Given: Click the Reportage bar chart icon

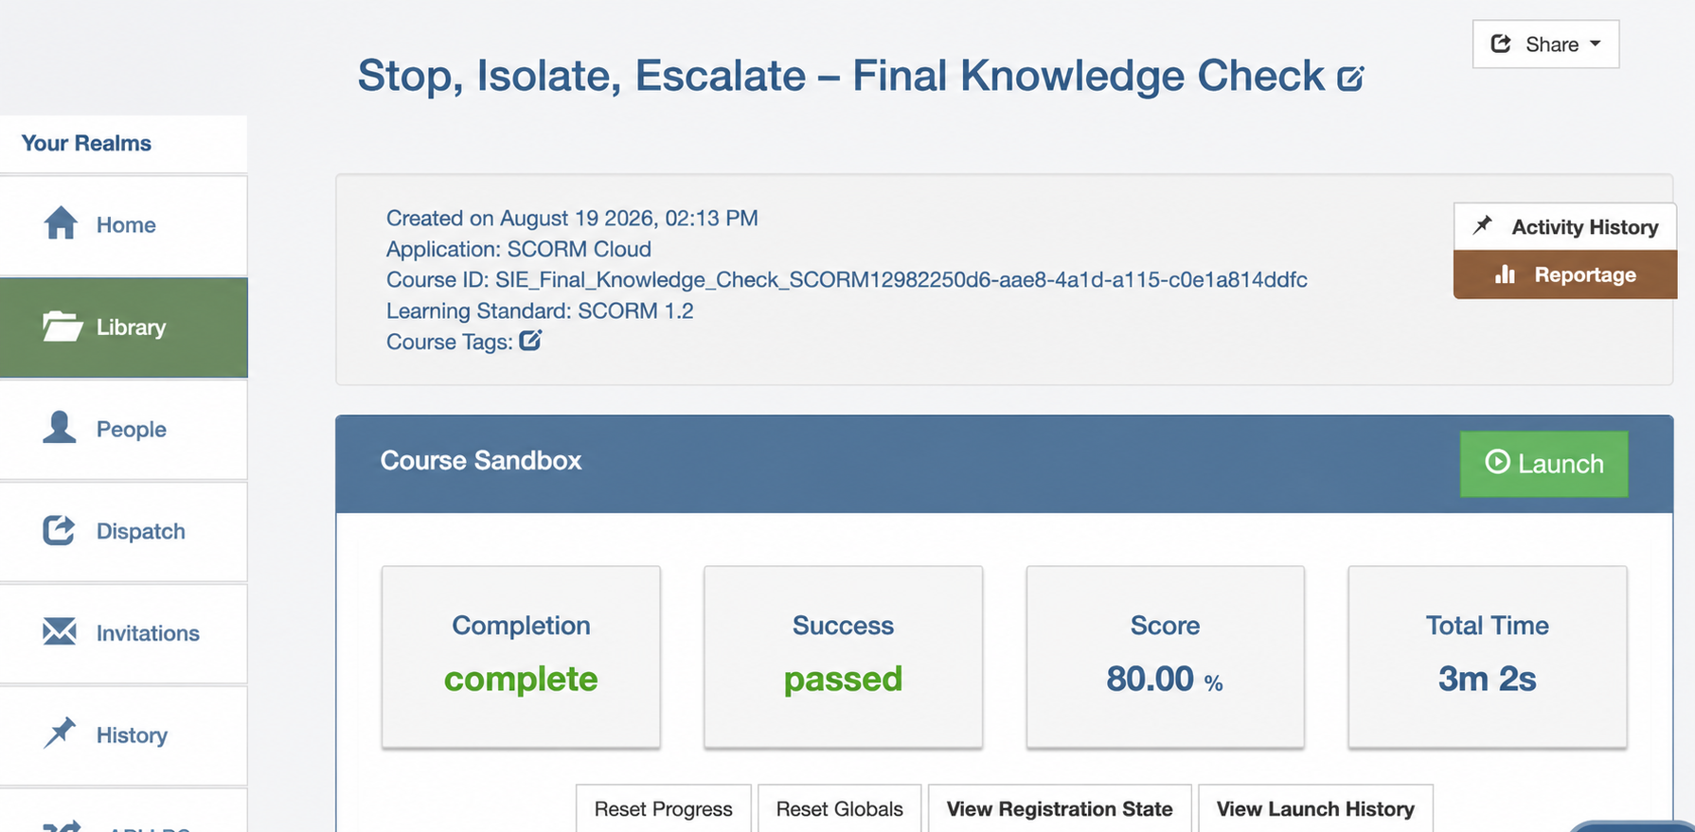Looking at the screenshot, I should click(1505, 274).
